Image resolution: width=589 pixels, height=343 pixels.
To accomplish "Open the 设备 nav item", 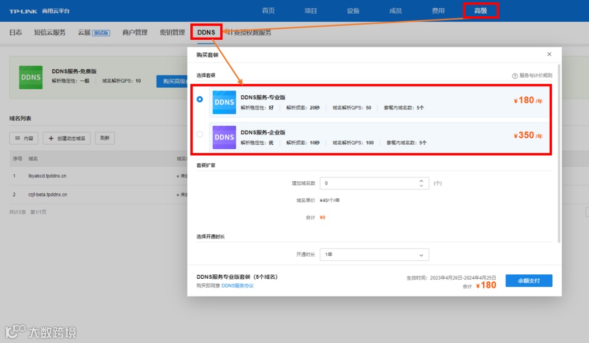I will tap(353, 11).
